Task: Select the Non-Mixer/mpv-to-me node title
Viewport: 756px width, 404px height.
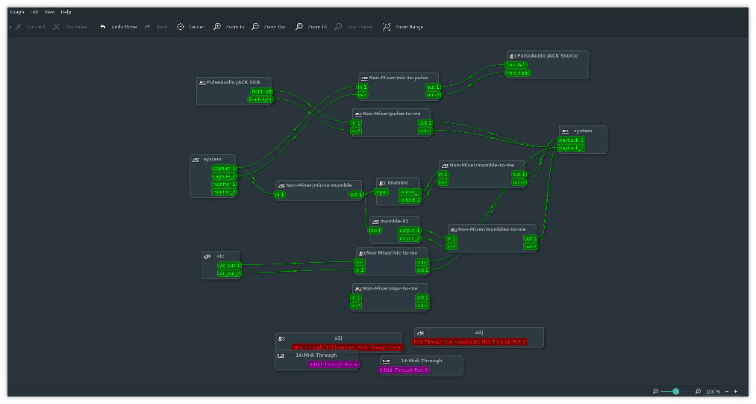Action: (x=391, y=288)
